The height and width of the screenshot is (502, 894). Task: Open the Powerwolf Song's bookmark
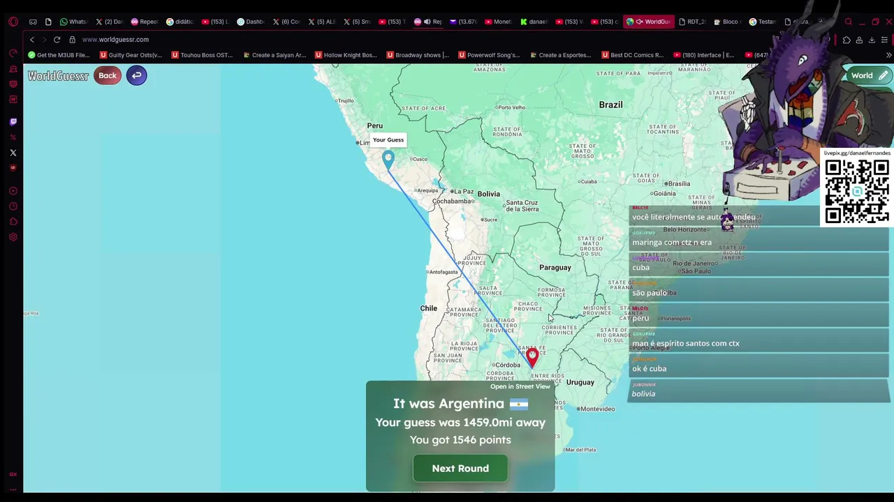tap(489, 55)
